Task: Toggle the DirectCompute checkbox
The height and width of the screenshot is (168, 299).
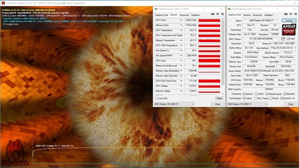Action: [266, 94]
